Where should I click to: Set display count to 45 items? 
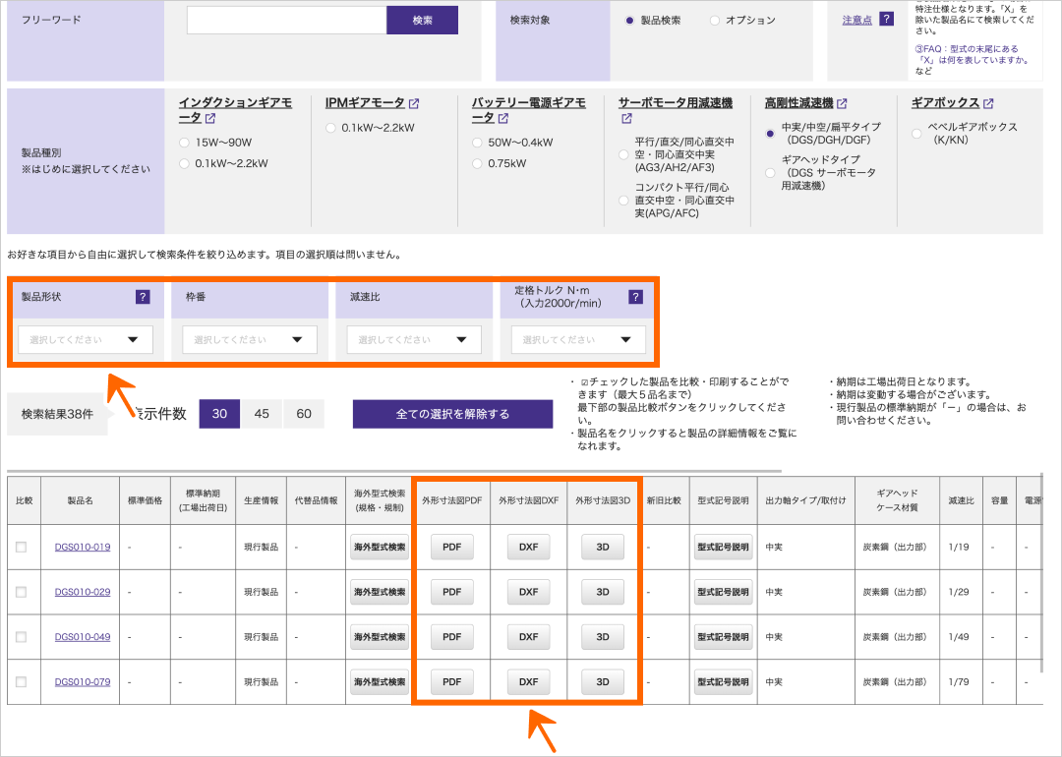(x=262, y=414)
